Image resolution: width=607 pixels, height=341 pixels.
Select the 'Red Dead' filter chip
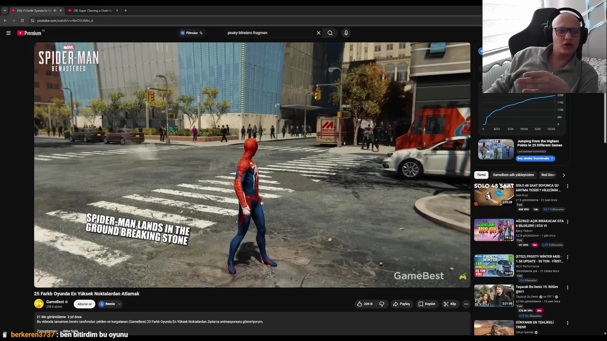point(548,175)
